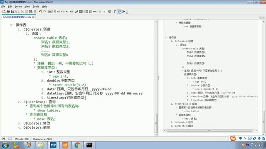The width and height of the screenshot is (266, 149).
Task: Open the Insert menu
Action: coord(18,7)
